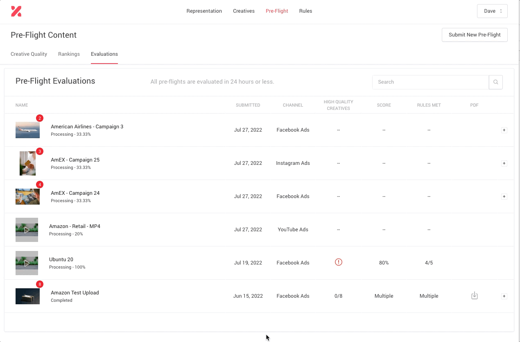Image resolution: width=520 pixels, height=342 pixels.
Task: Click the YouTube Ads channel cell
Action: coord(293,230)
